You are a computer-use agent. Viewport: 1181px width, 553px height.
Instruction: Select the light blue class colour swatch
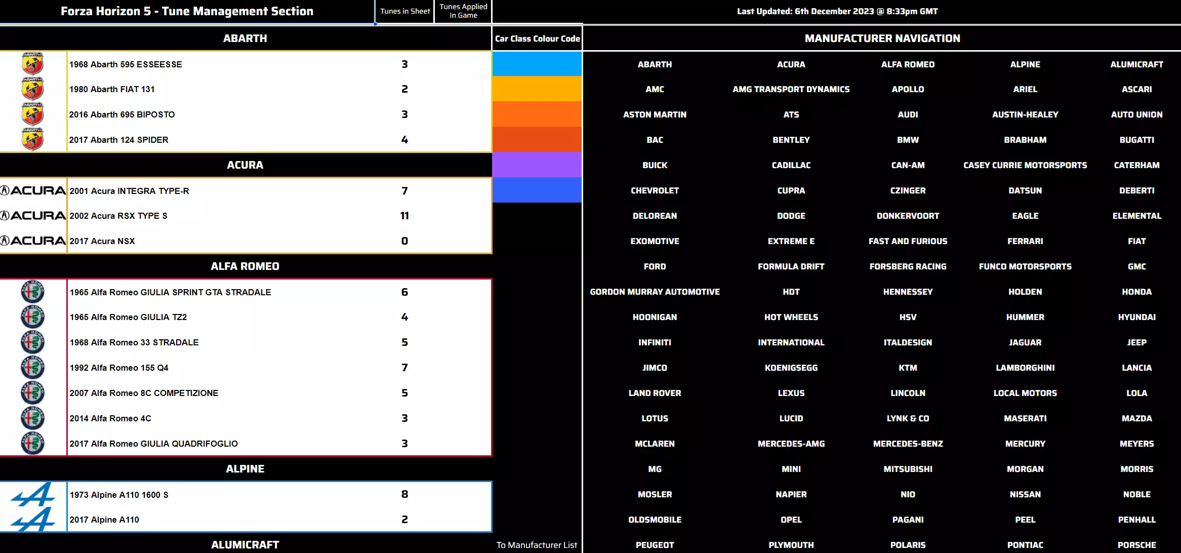537,64
